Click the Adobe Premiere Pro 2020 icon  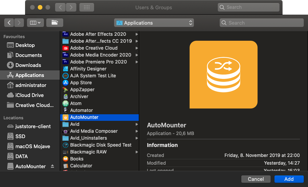click(66, 62)
